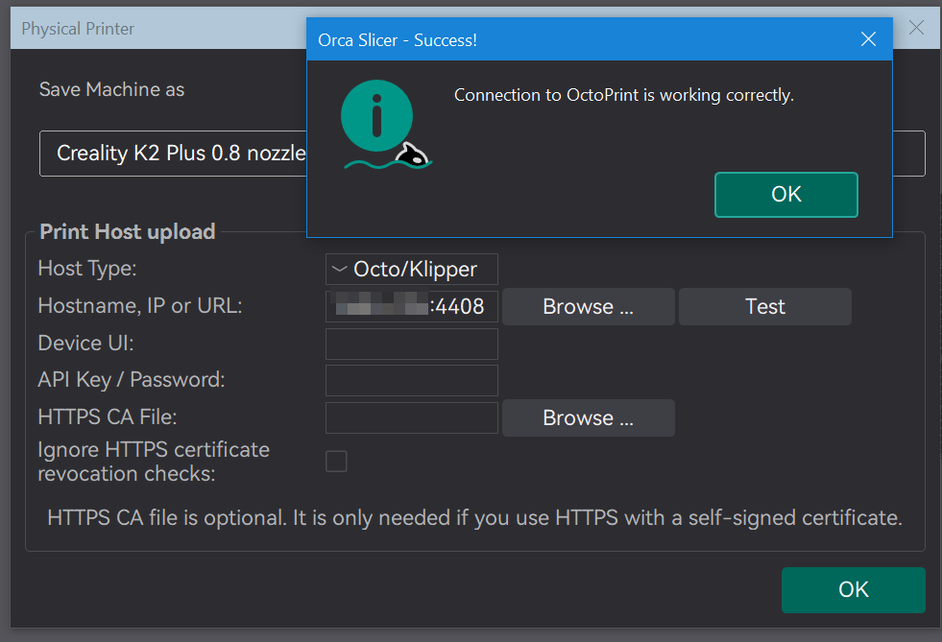Focus the Device UI input field
This screenshot has height=642, width=942.
412,344
